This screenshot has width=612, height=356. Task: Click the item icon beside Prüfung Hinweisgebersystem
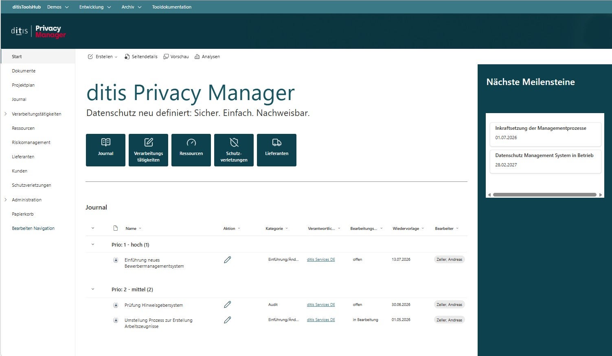116,305
